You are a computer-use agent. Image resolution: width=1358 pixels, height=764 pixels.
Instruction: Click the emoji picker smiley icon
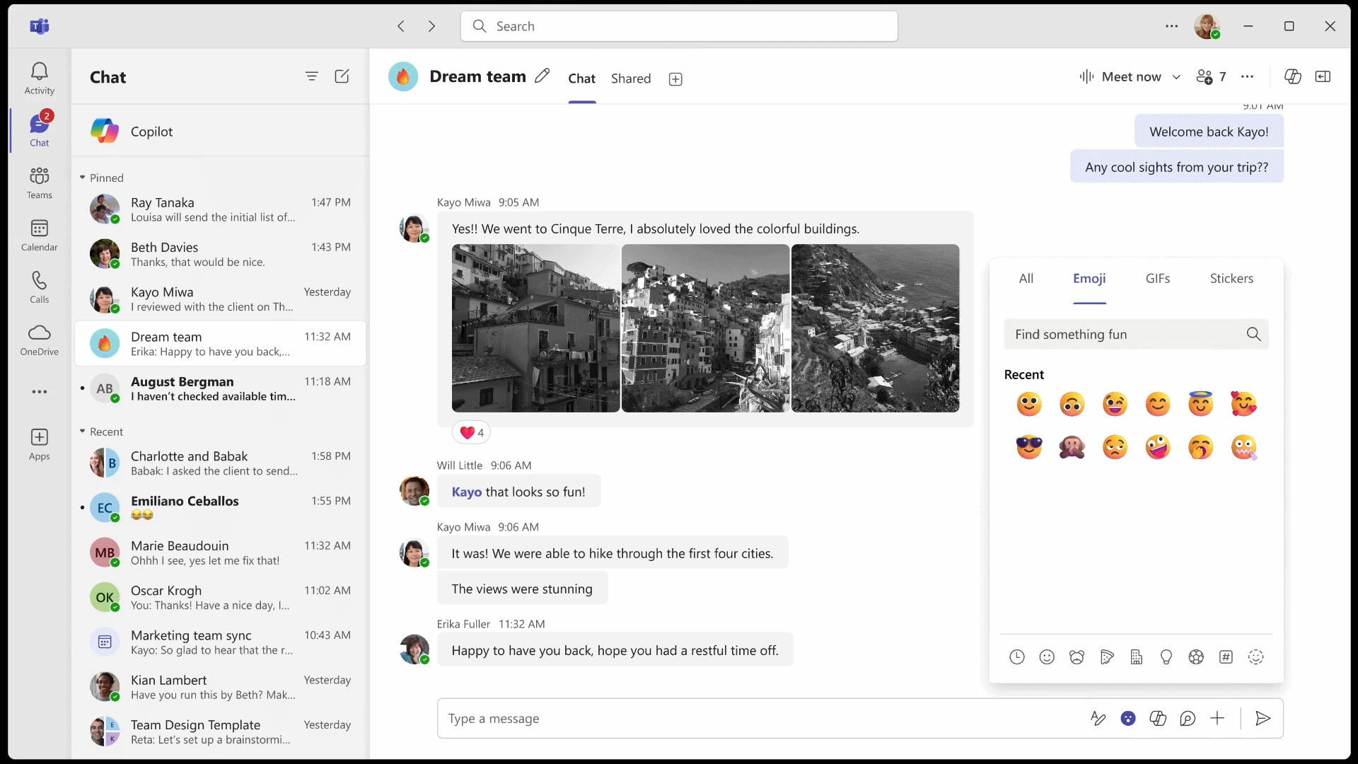click(1047, 656)
